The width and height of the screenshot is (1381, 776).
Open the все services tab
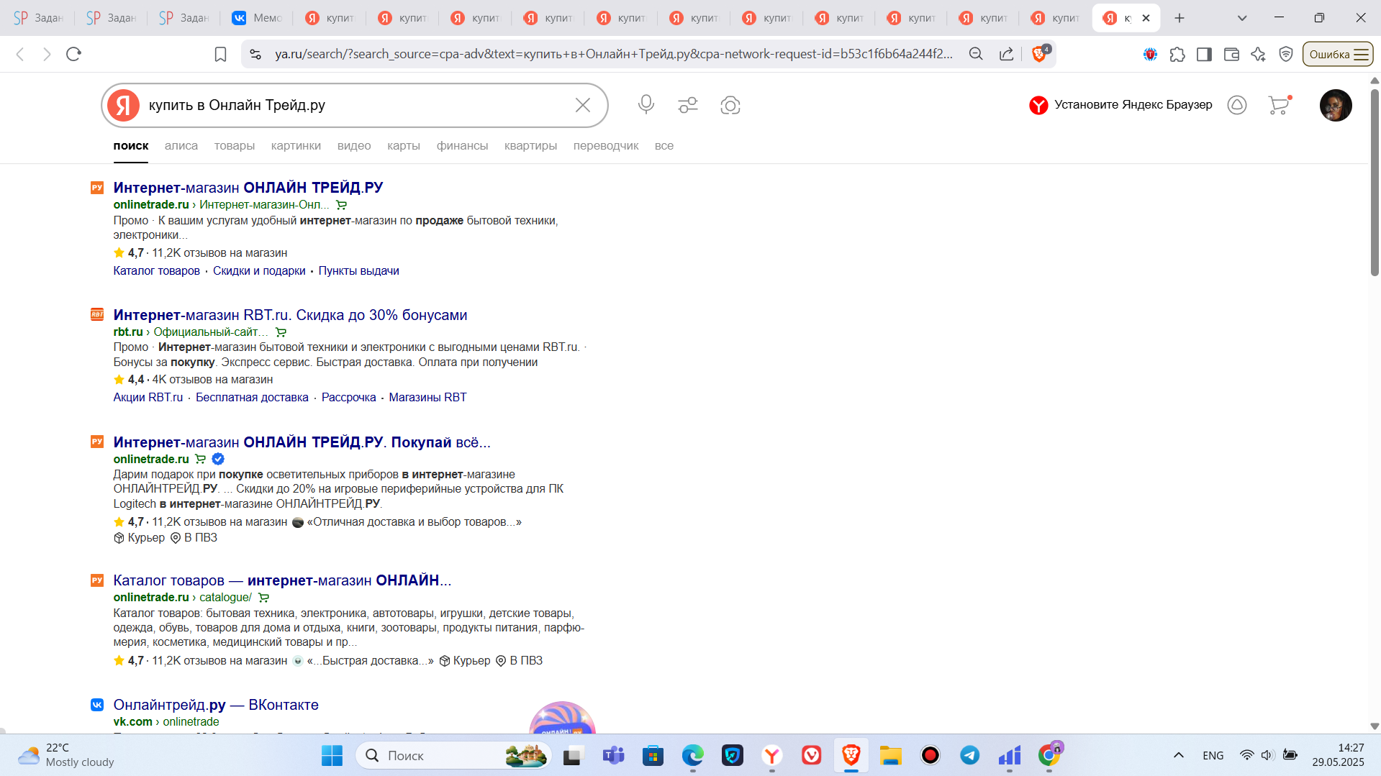[664, 146]
